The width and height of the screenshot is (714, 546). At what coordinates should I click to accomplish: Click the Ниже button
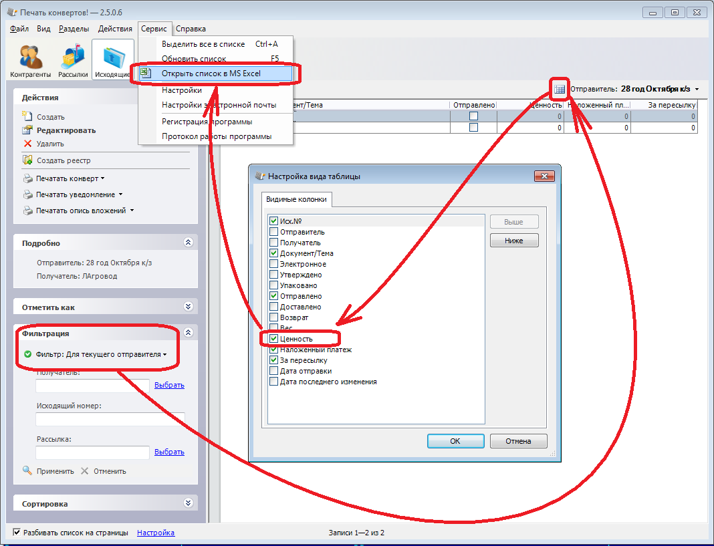[513, 241]
